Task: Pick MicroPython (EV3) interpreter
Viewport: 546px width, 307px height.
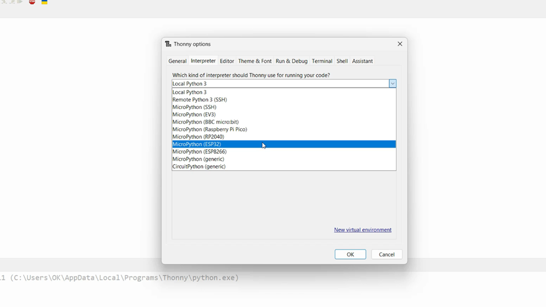Action: (284, 114)
